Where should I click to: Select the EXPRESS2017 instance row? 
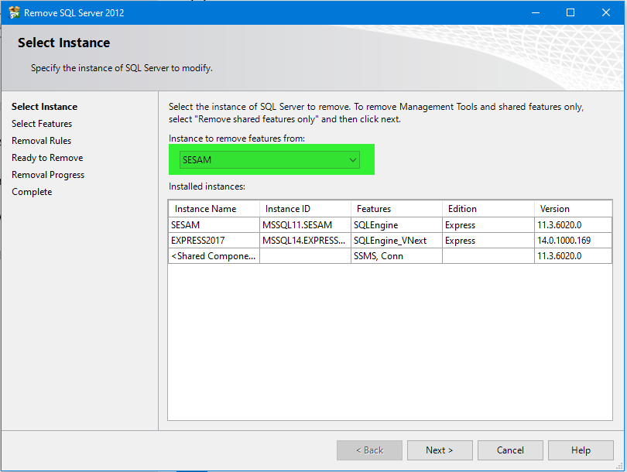(x=214, y=241)
